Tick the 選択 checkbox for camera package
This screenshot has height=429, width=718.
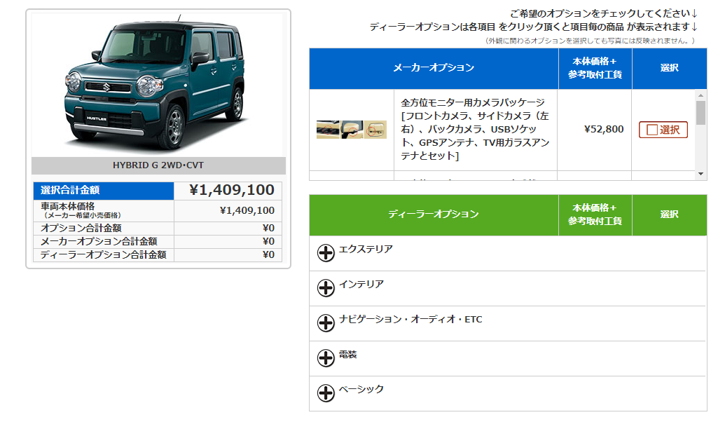(x=652, y=130)
